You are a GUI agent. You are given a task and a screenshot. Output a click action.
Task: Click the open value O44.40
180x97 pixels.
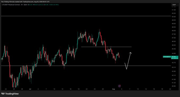[x=30, y=5]
